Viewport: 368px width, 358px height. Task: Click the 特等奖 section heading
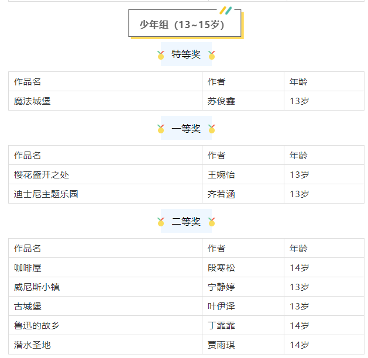point(186,54)
